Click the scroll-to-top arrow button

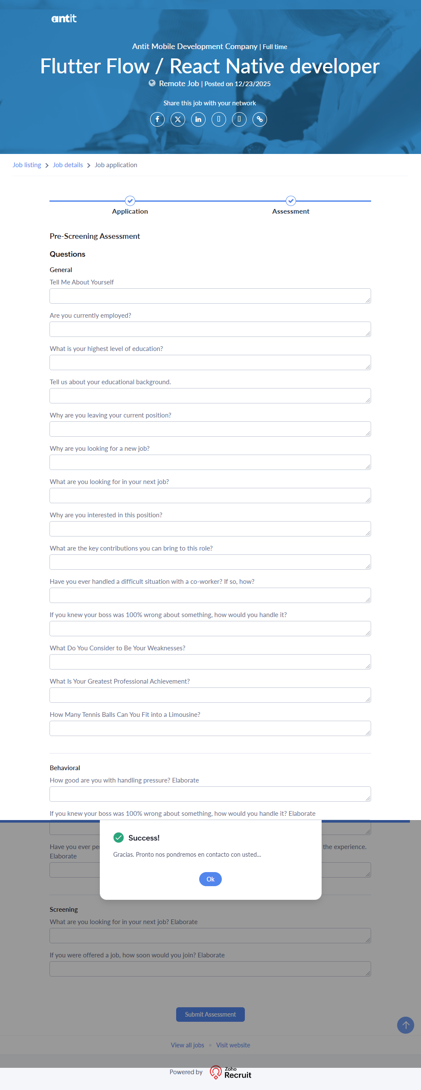pos(406,1025)
